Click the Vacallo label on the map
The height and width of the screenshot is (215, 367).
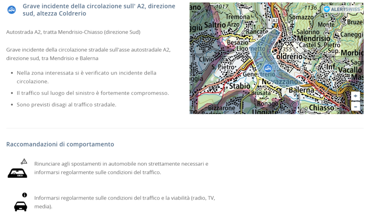tap(350, 70)
